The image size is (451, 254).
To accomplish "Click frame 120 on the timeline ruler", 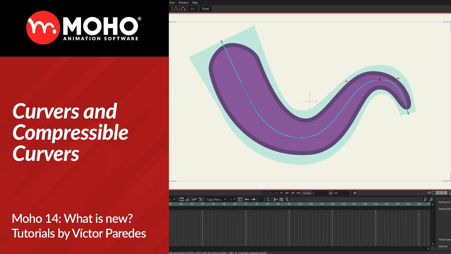I will (x=332, y=204).
